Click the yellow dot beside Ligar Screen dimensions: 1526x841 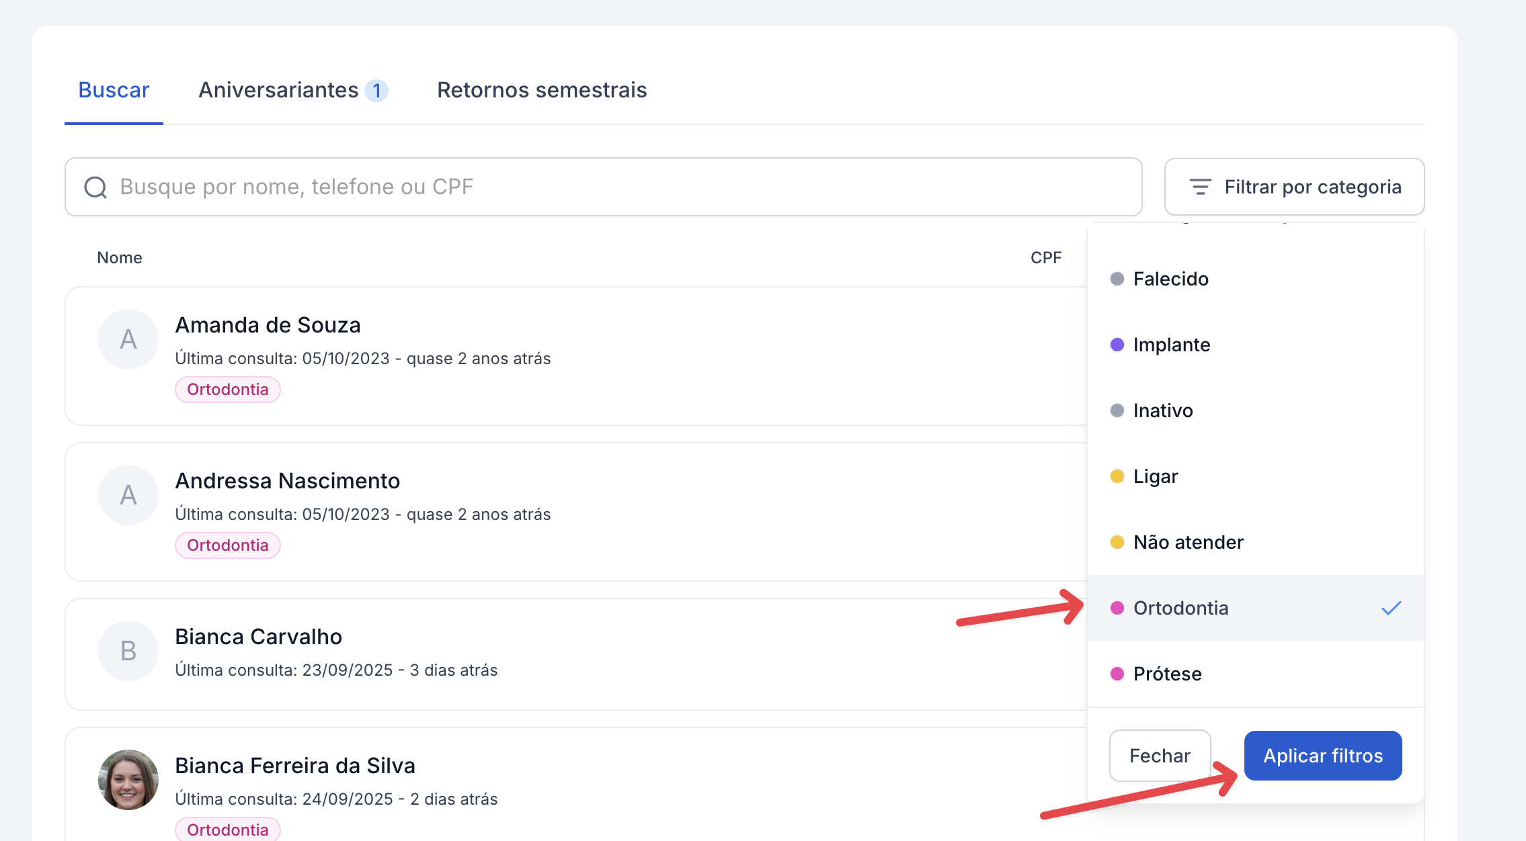[1117, 476]
